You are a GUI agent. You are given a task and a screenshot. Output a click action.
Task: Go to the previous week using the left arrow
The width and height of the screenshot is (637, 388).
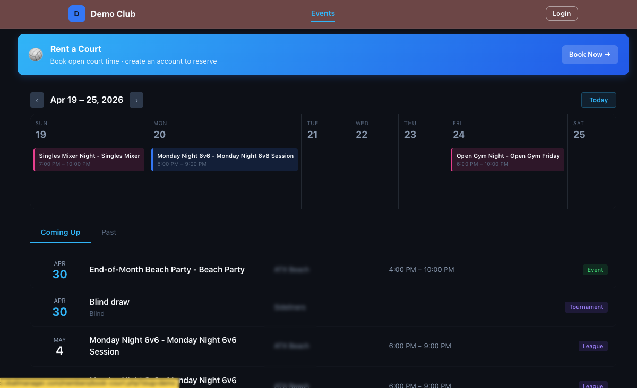pos(37,100)
